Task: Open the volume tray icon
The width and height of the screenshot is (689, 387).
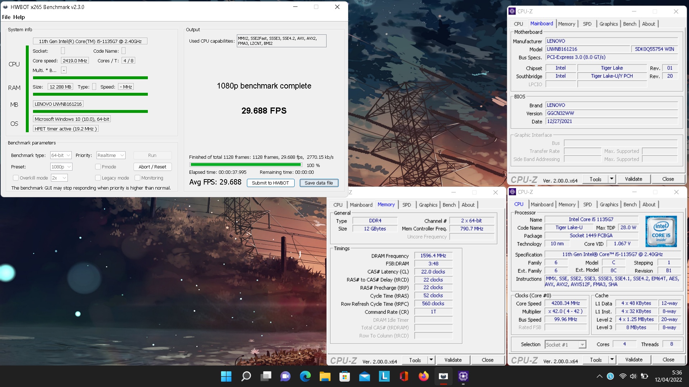Action: click(x=633, y=376)
